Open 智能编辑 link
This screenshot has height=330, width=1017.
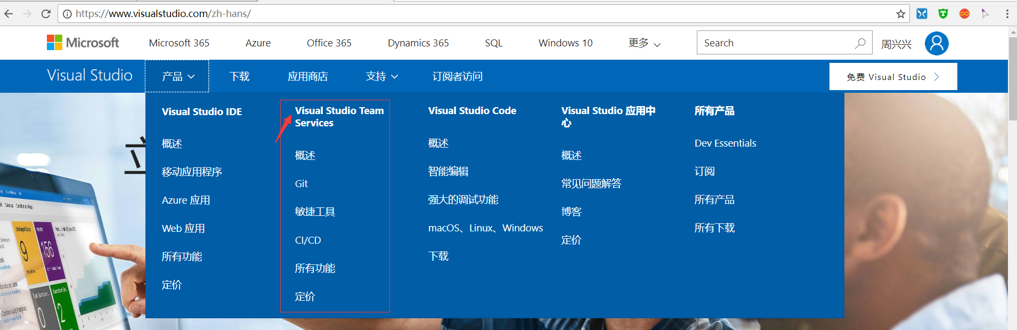point(448,171)
